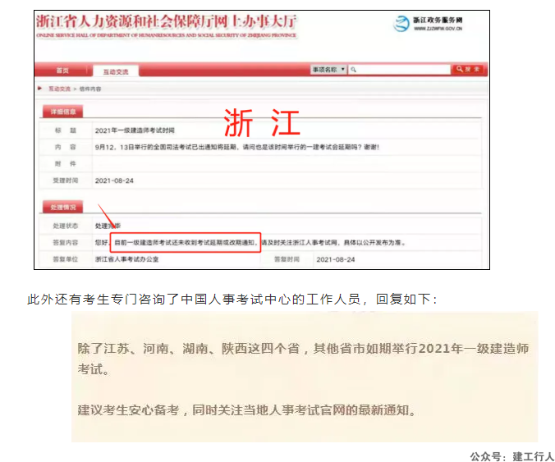Click the red breadcrumb arrow marker

(x=40, y=89)
